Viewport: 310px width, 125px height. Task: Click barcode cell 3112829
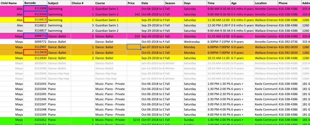click(35, 52)
